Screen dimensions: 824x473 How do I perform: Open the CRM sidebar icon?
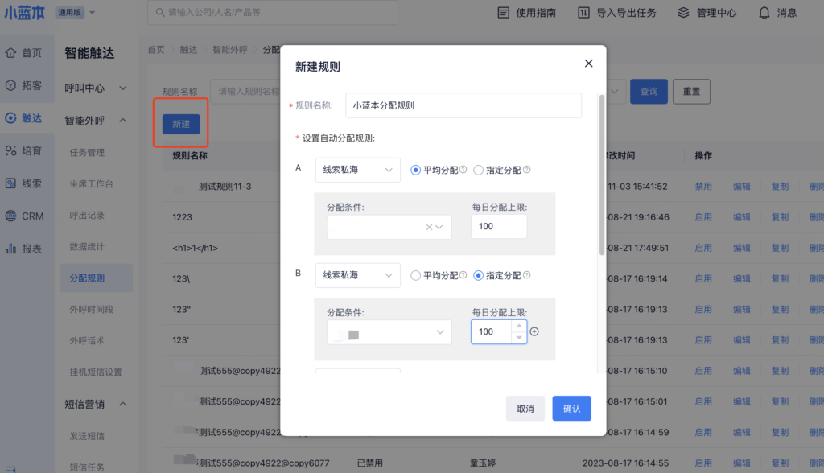click(10, 216)
